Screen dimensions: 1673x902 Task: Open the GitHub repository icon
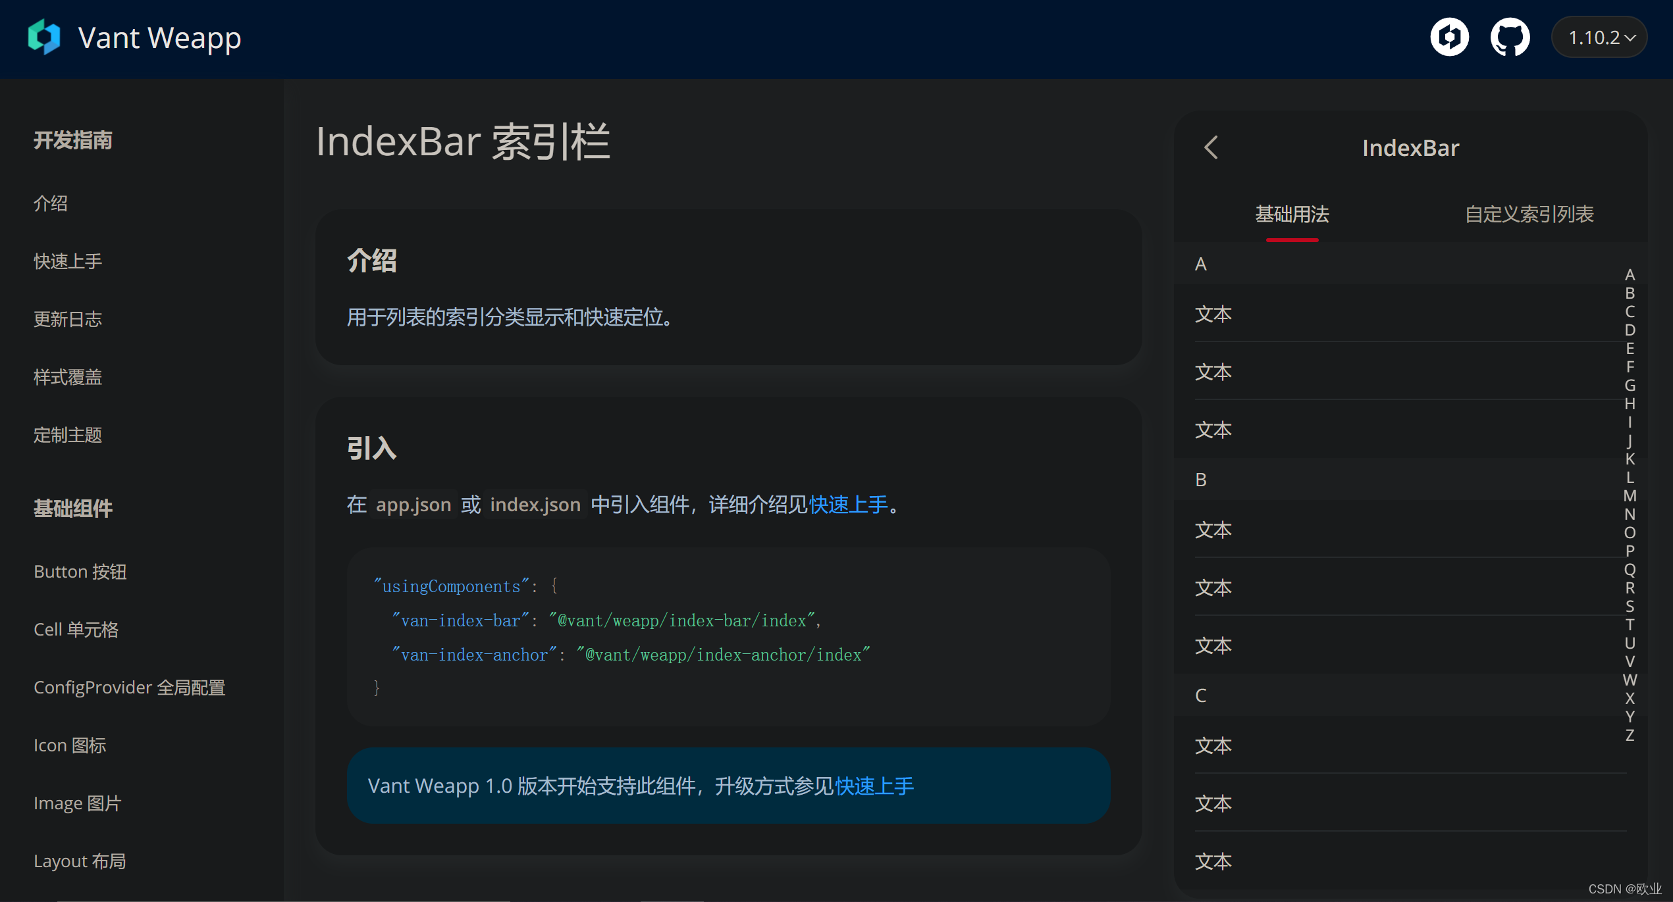(1510, 37)
